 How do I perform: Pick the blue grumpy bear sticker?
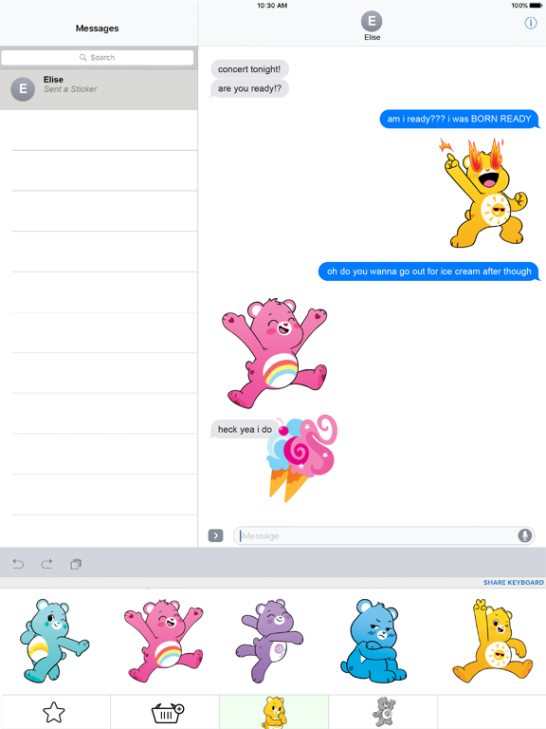[x=374, y=641]
